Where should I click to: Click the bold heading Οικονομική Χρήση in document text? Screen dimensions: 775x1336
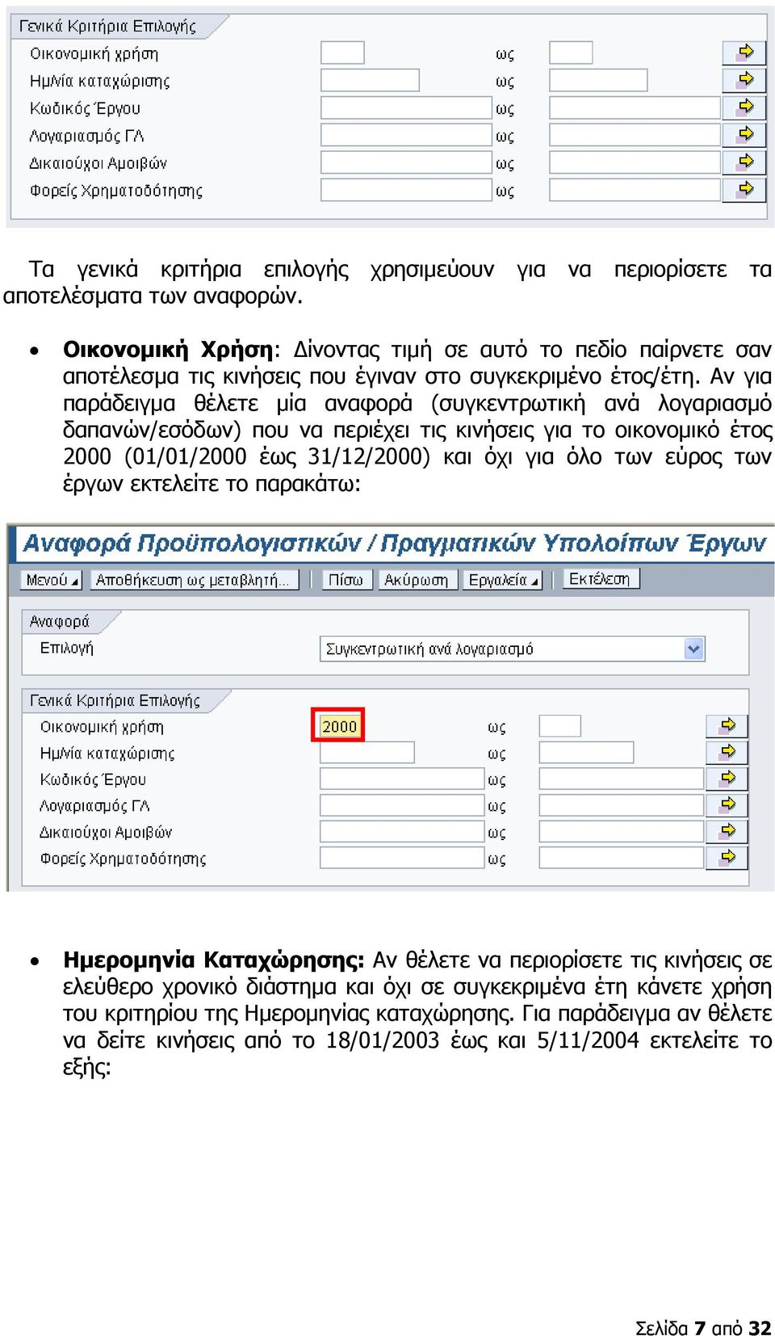tap(168, 350)
